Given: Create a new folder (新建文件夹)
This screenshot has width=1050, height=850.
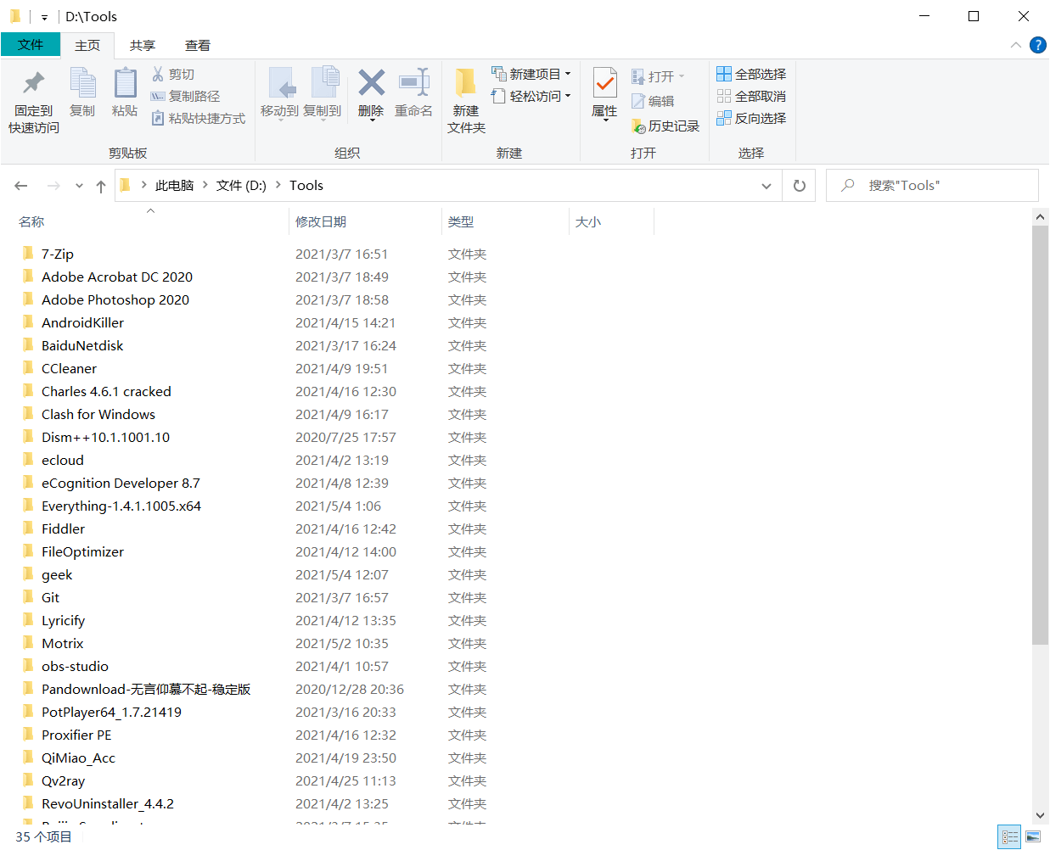Looking at the screenshot, I should 466,100.
